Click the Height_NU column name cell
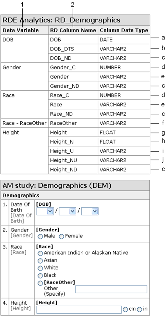Screen dimensions: 165x316 (x=73, y=160)
